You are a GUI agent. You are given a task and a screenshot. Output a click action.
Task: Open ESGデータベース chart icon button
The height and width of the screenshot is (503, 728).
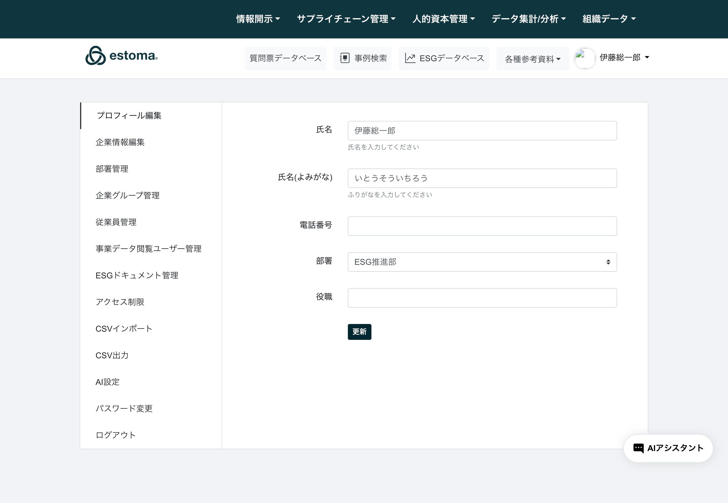click(x=444, y=58)
